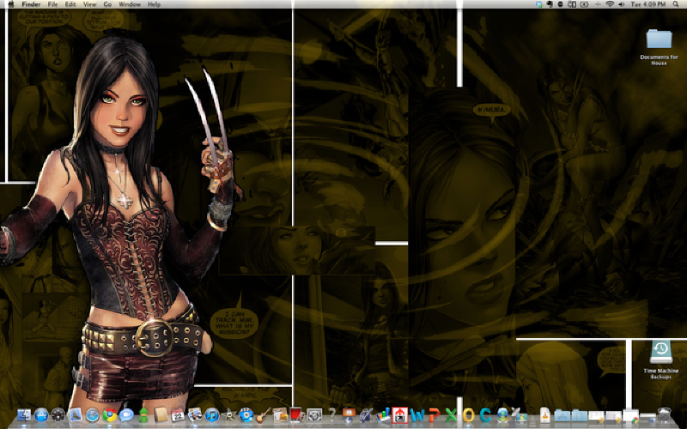Open Microsoft Outlook O icon in Dock
The height and width of the screenshot is (429, 687).
tap(468, 414)
